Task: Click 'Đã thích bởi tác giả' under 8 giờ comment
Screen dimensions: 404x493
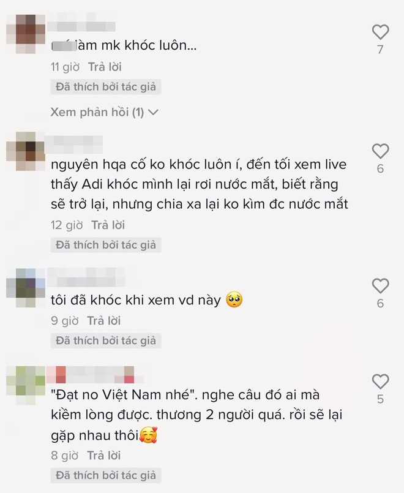Action: click(x=106, y=475)
